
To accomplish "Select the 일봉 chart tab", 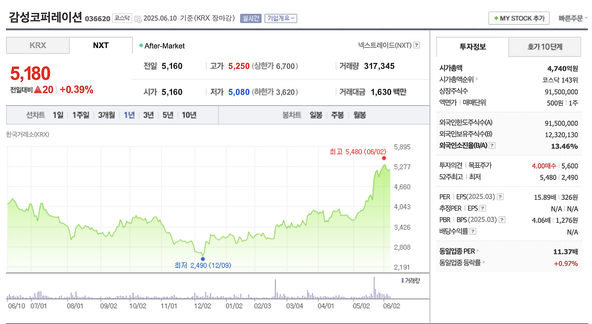I will pyautogui.click(x=316, y=115).
